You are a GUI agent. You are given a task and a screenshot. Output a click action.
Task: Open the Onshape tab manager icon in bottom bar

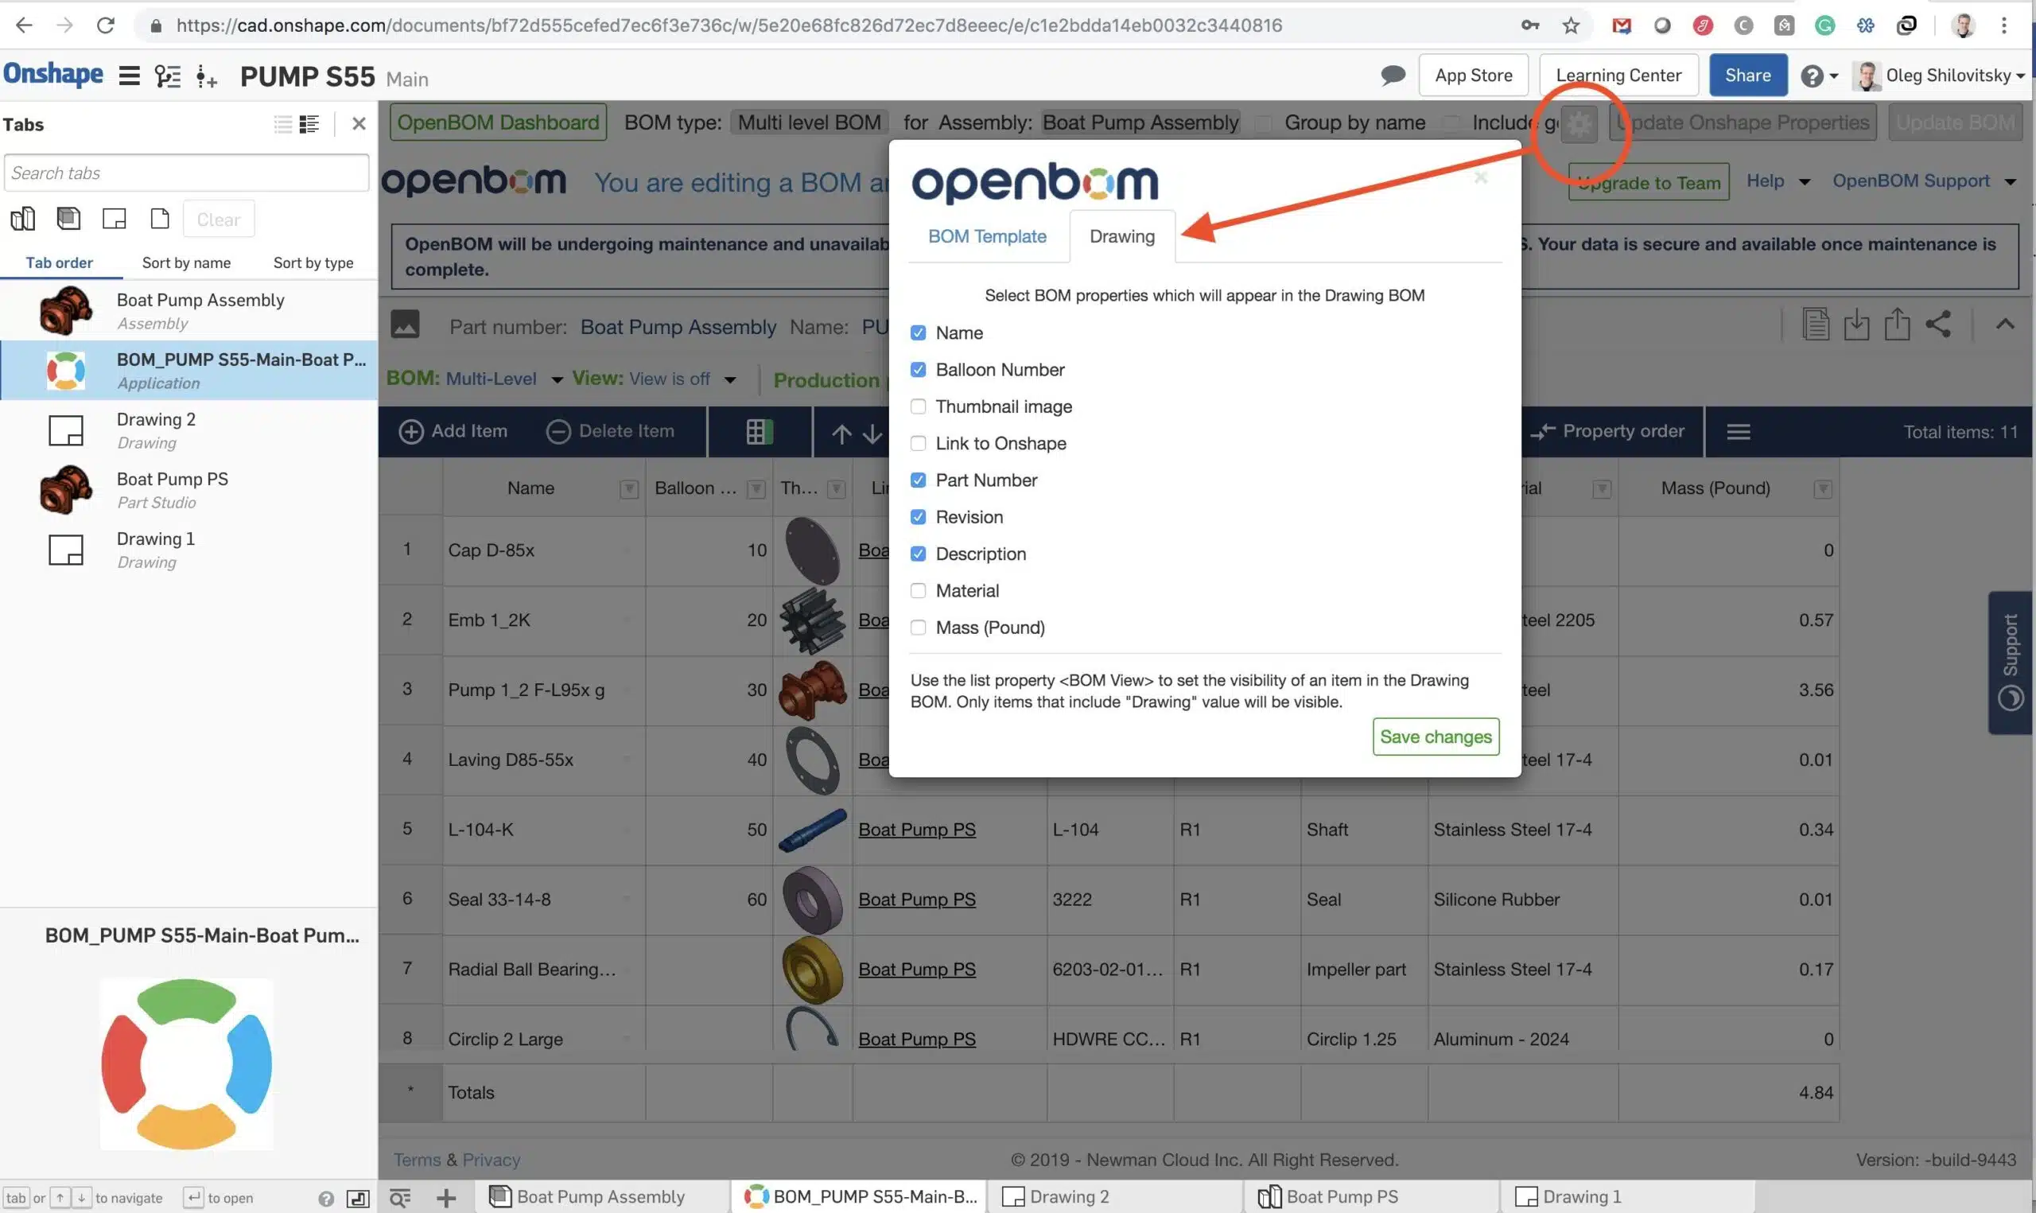tap(399, 1199)
